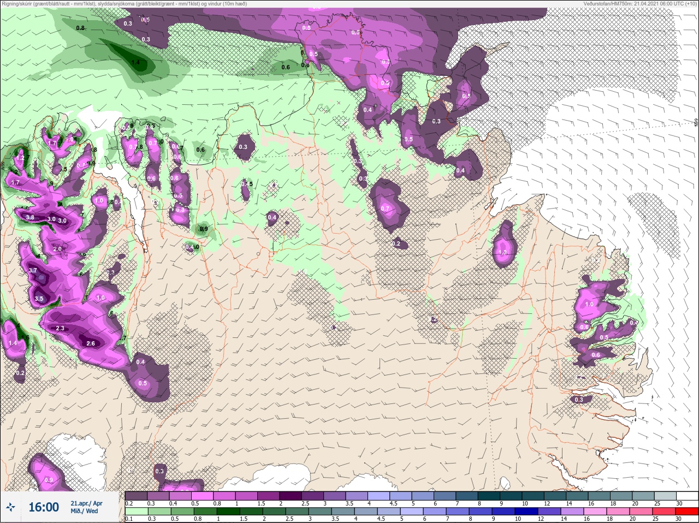The width and height of the screenshot is (699, 523).
Task: Click the 3.5 precipitation value on the map
Action: click(39, 299)
